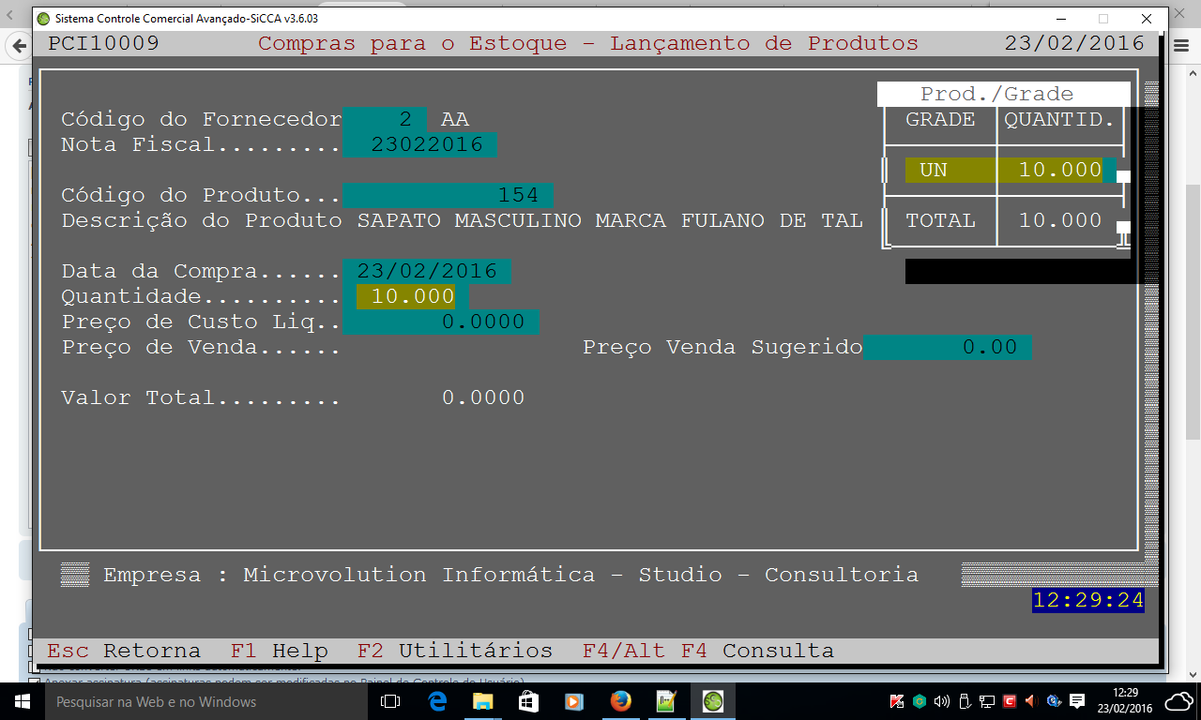Click F1 Help in the bottom bar
This screenshot has width=1201, height=720.
279,651
